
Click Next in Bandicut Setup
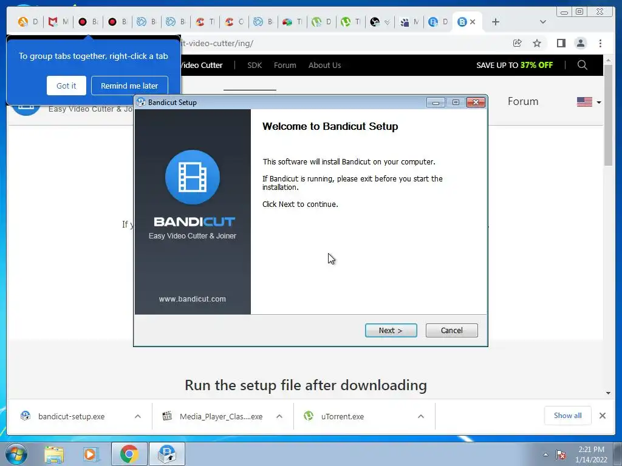pos(391,331)
